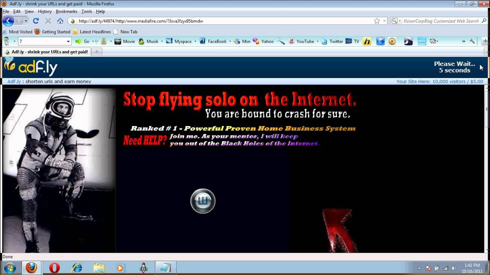
Task: Click 'Your Site Here: 10,000 visitors' link
Action: (439, 81)
